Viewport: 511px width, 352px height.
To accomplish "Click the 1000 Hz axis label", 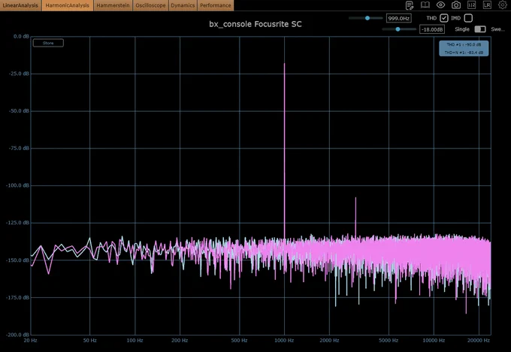I will (x=284, y=340).
